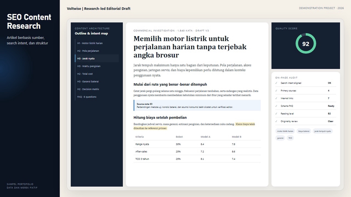
Task: Click the quality score 92 ring
Action: 306,43
